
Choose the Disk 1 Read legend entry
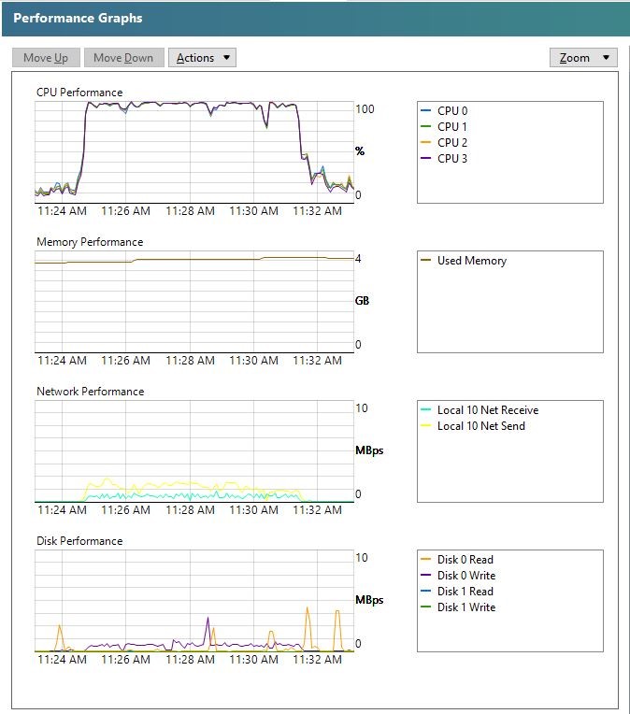click(465, 592)
